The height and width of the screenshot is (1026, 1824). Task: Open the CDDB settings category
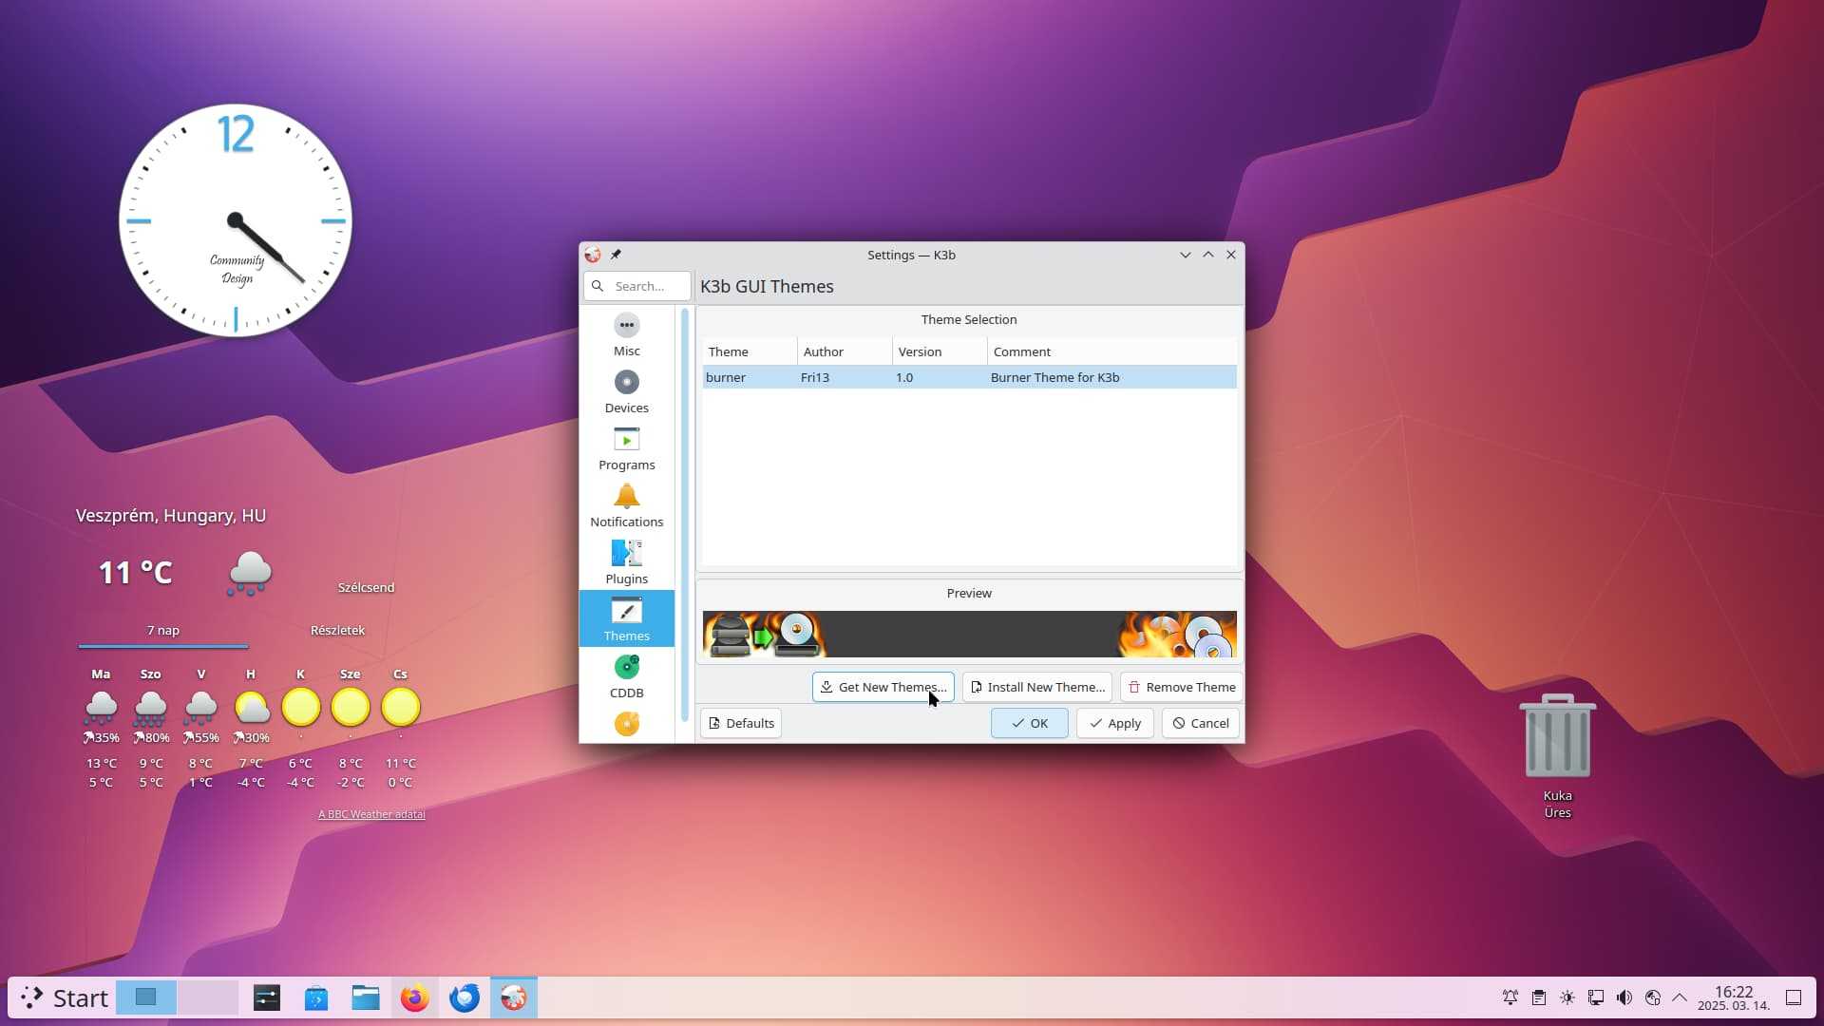click(x=627, y=677)
